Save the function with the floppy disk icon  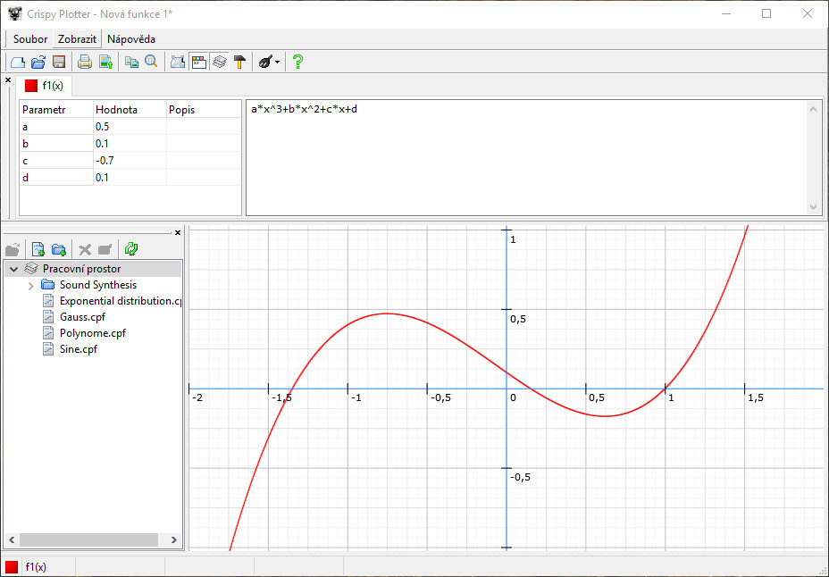(x=59, y=62)
